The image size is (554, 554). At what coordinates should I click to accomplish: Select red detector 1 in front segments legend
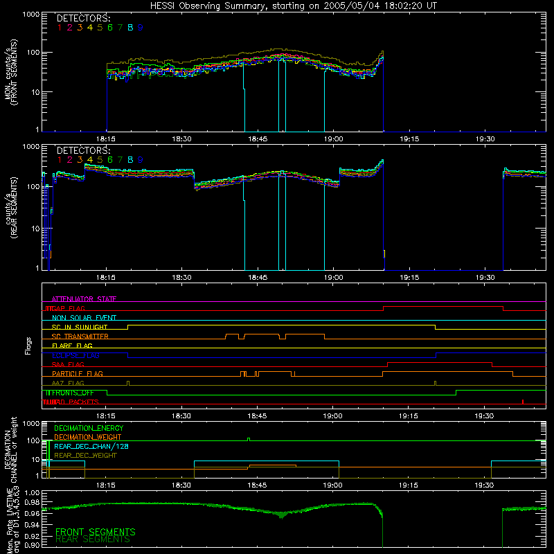pos(60,28)
